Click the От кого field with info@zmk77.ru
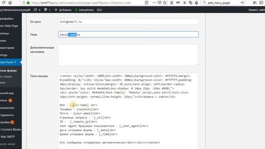The height and width of the screenshot is (149, 265). pos(128,22)
